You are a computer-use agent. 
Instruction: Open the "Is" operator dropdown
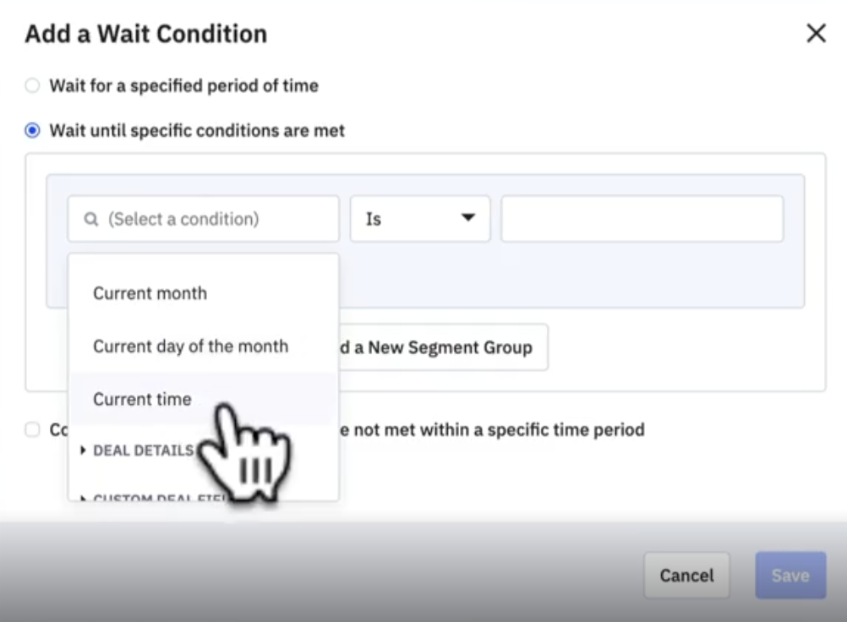(x=419, y=219)
